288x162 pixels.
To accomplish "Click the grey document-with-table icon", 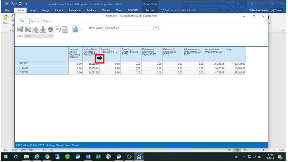I will (x=65, y=29).
